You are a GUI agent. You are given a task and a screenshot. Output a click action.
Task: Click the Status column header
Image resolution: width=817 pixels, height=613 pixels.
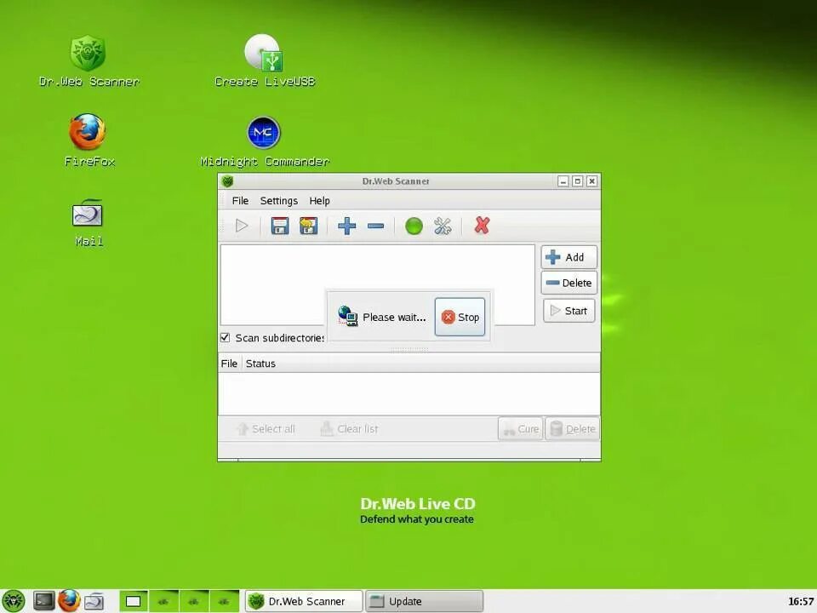coord(260,364)
